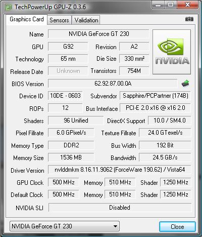Click the BIOS Version field 62.92.87.00.0A
The image size is (202, 237).
pyautogui.click(x=113, y=84)
